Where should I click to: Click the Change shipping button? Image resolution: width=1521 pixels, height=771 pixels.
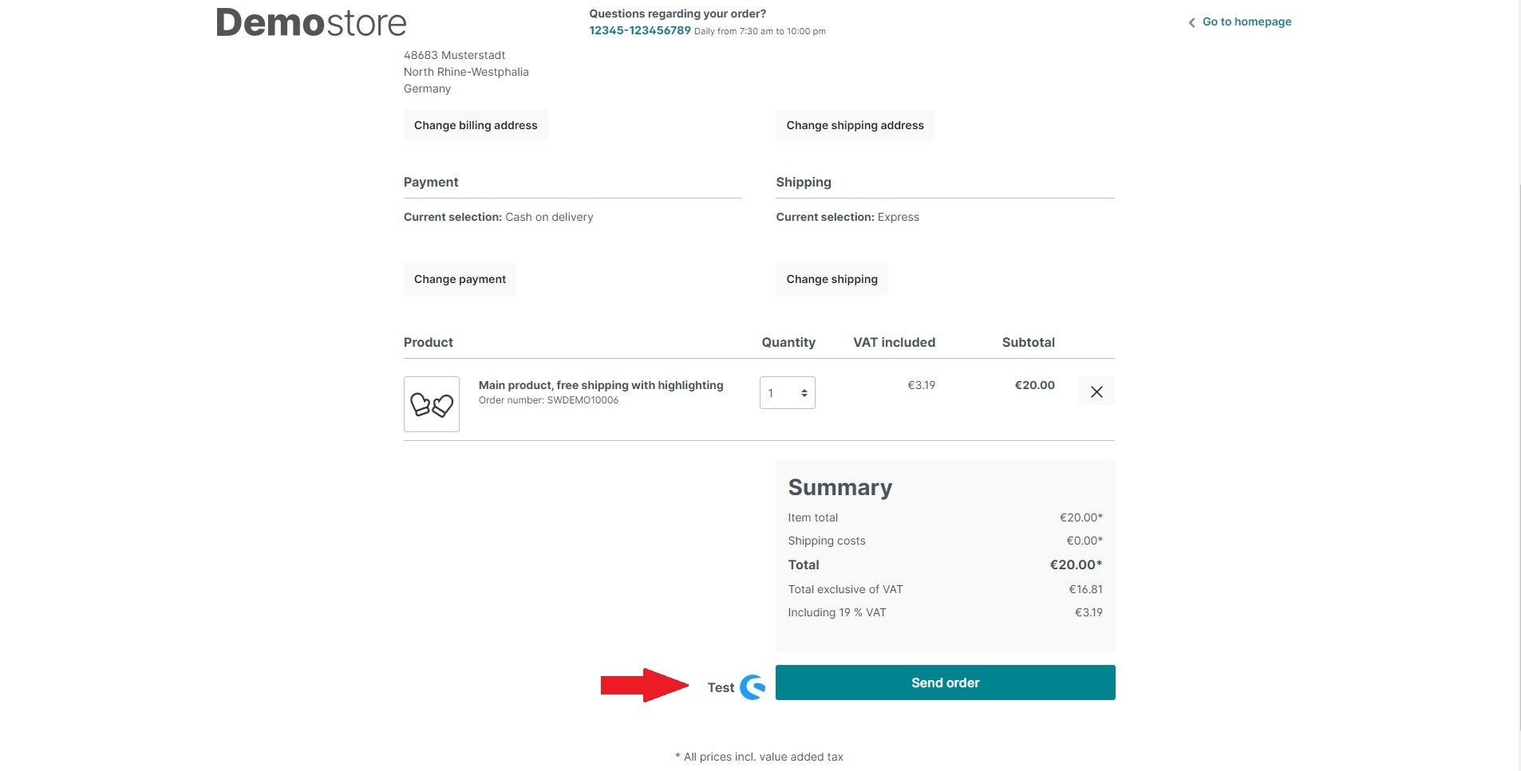click(x=831, y=279)
